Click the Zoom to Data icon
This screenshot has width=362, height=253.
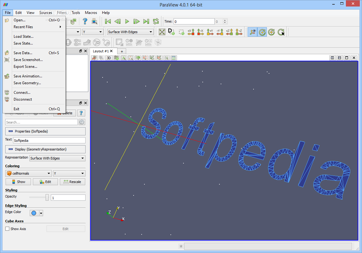(x=171, y=32)
